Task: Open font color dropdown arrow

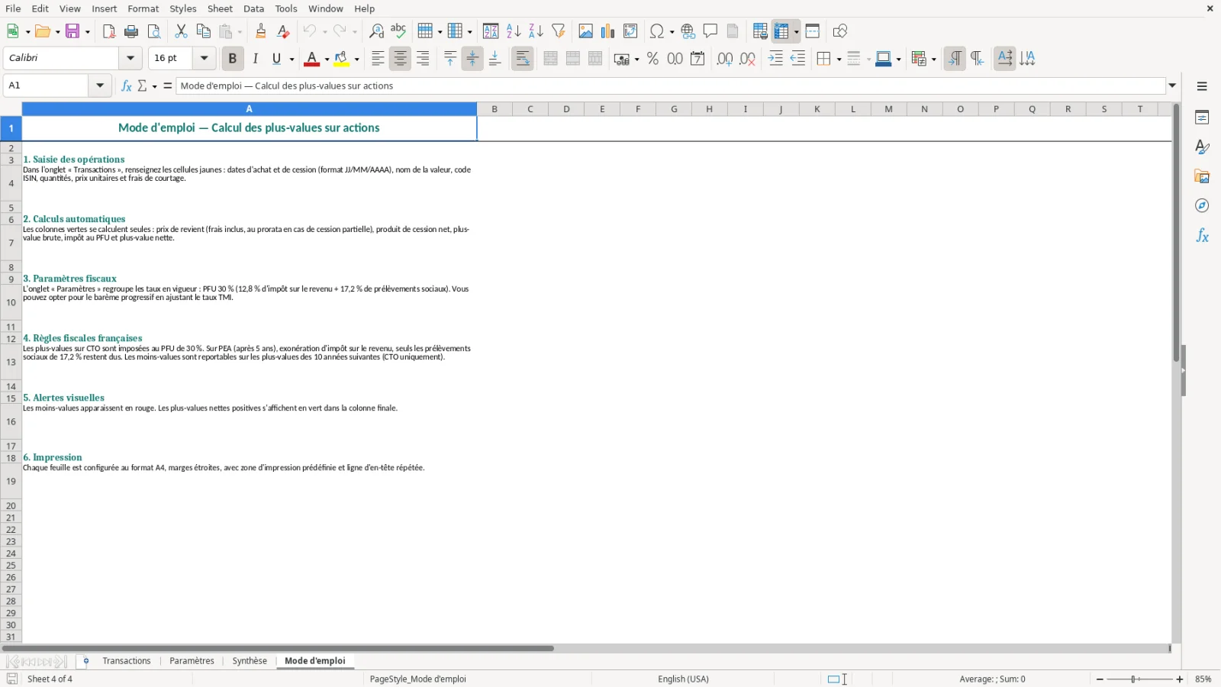Action: click(x=327, y=60)
